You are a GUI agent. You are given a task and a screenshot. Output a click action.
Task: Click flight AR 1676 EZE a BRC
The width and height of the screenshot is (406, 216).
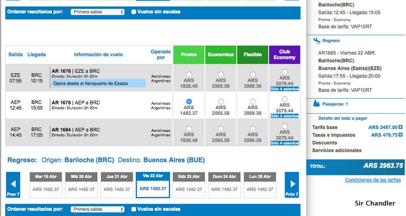point(75,71)
